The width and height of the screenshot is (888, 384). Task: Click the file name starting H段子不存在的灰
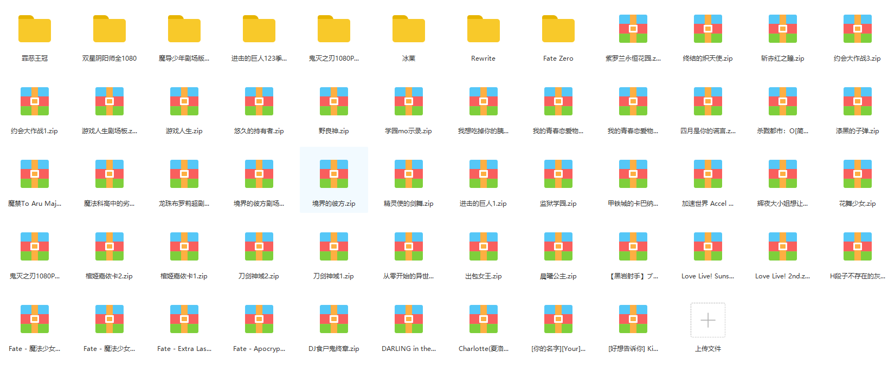pos(858,276)
